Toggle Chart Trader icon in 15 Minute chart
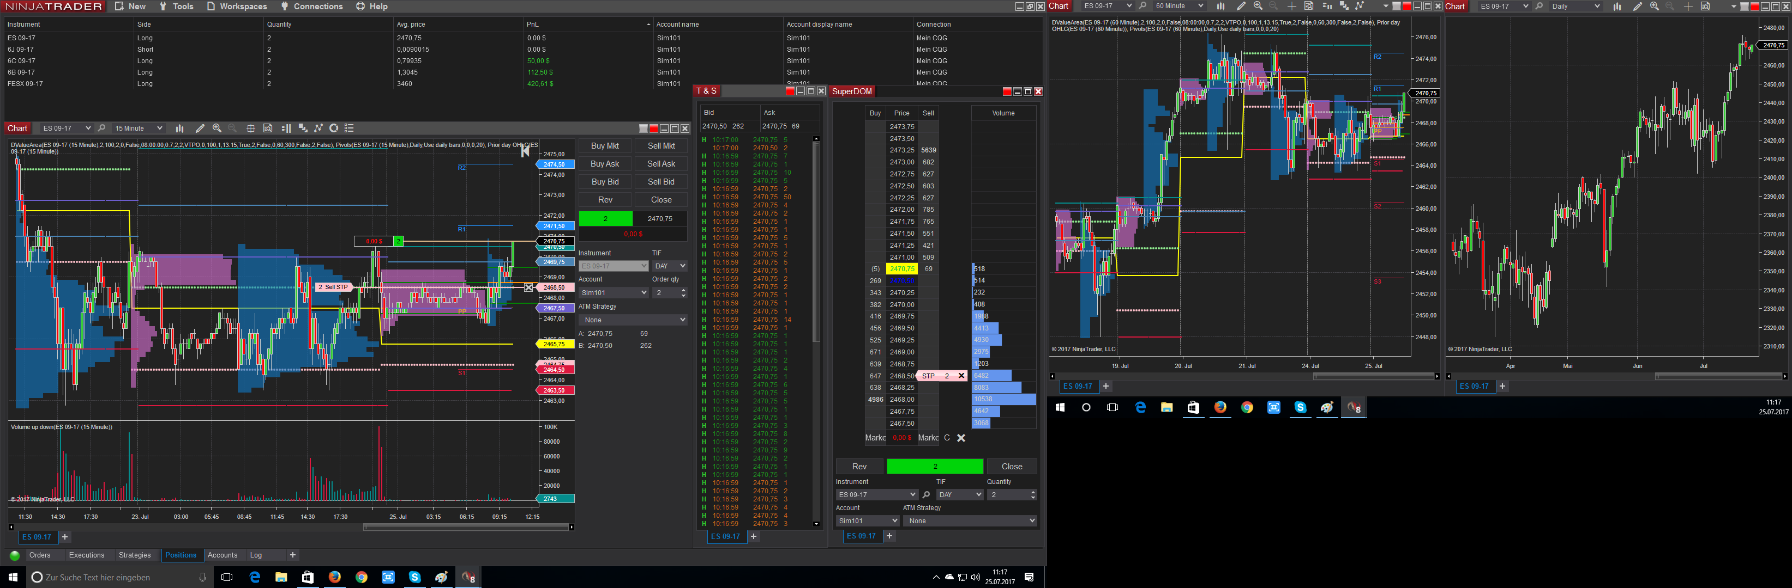The image size is (1792, 588). tap(286, 128)
